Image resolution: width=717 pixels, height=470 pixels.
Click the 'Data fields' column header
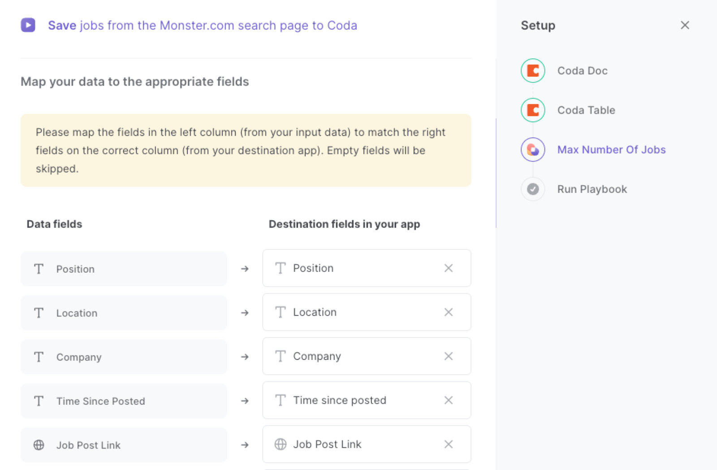54,224
